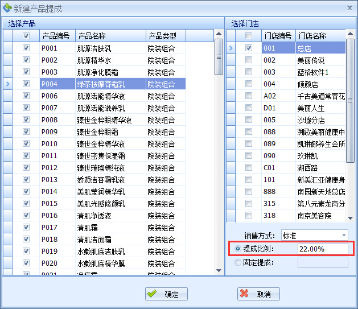
Task: Sort by 产品名称 column header
Action: 110,36
